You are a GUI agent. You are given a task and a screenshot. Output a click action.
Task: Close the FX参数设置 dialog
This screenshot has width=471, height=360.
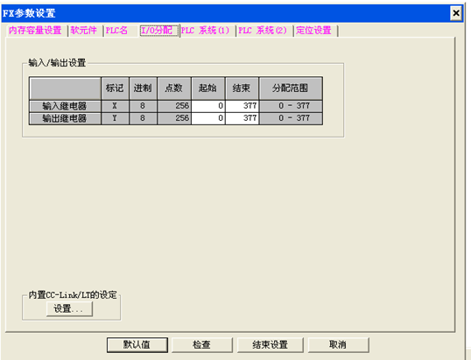click(456, 13)
